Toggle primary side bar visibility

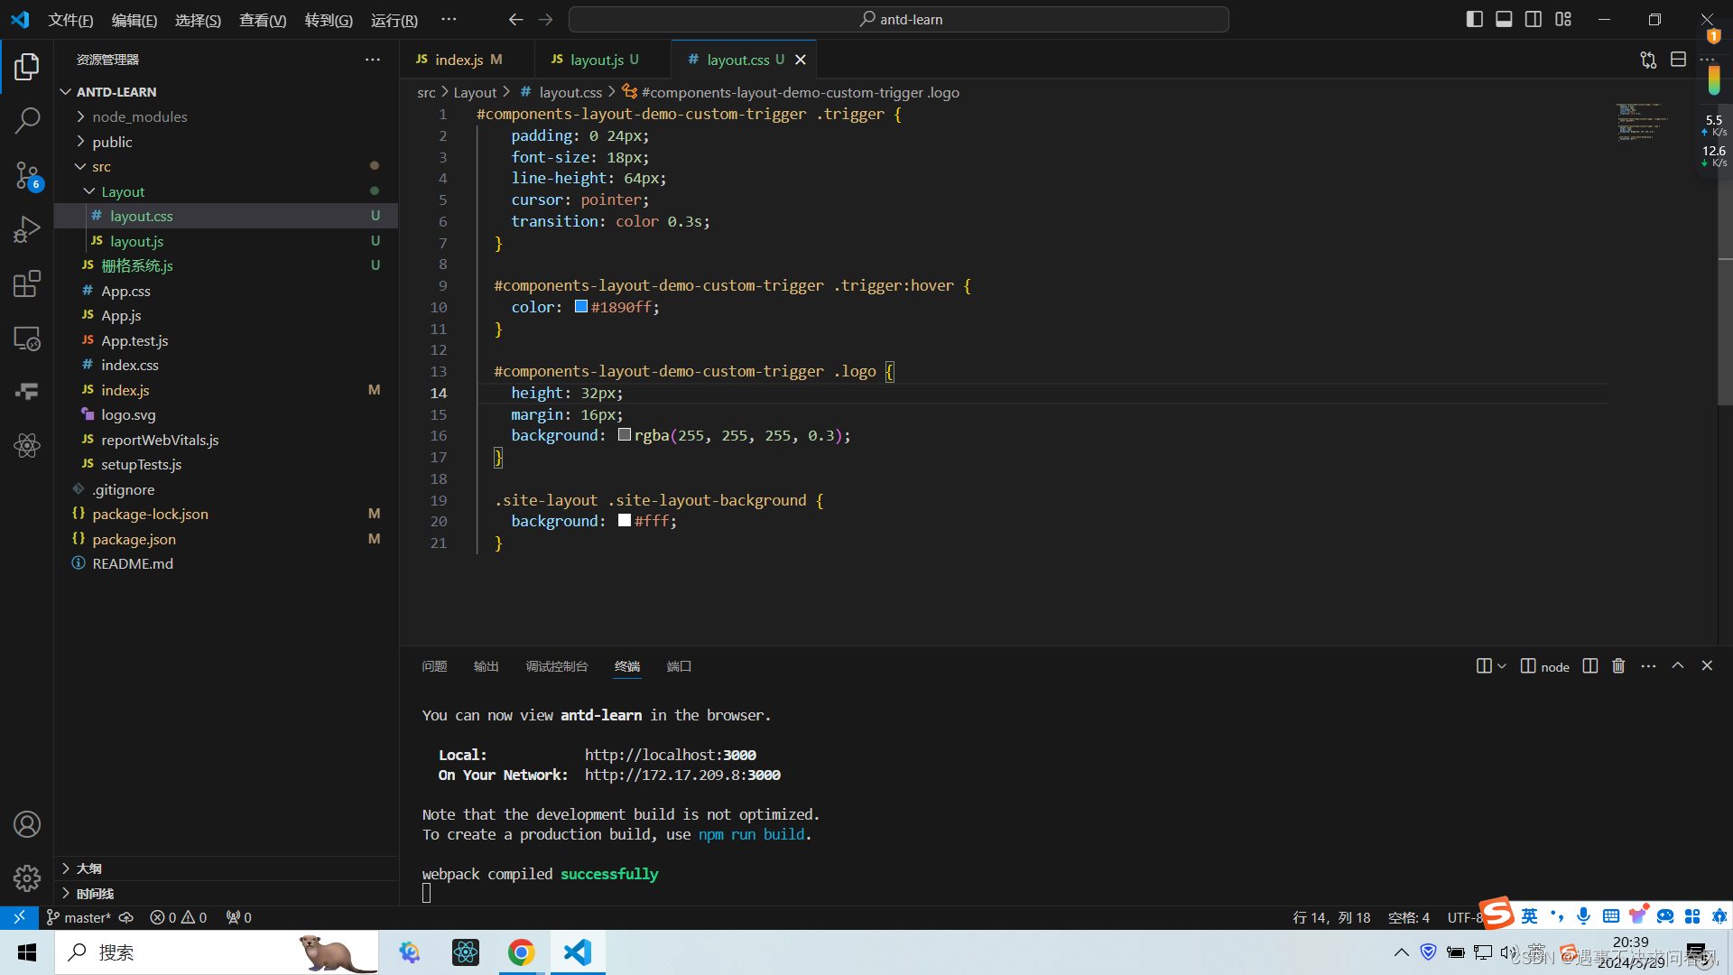point(1475,19)
